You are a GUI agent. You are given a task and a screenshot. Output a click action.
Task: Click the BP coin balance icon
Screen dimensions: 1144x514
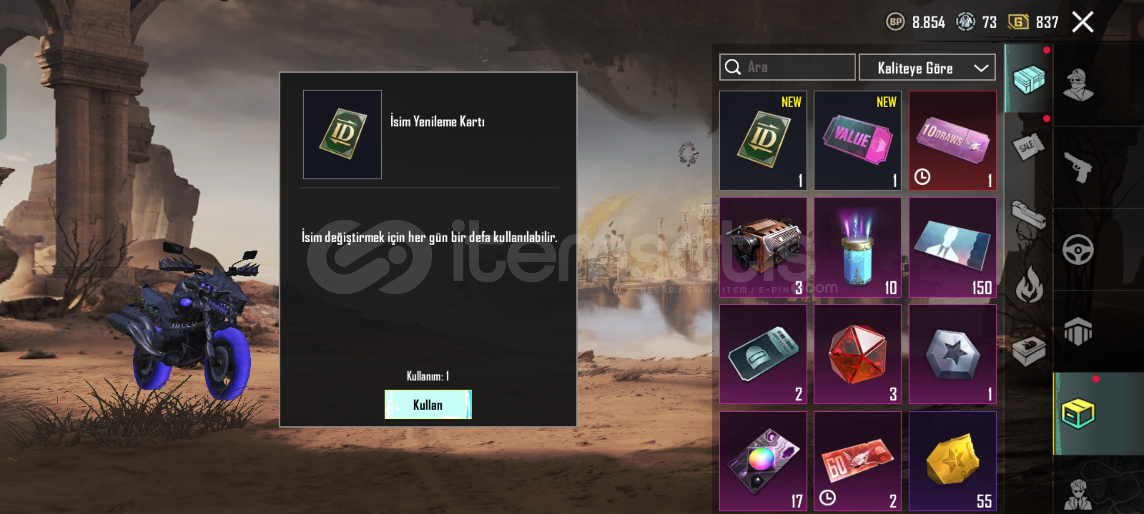coord(895,22)
